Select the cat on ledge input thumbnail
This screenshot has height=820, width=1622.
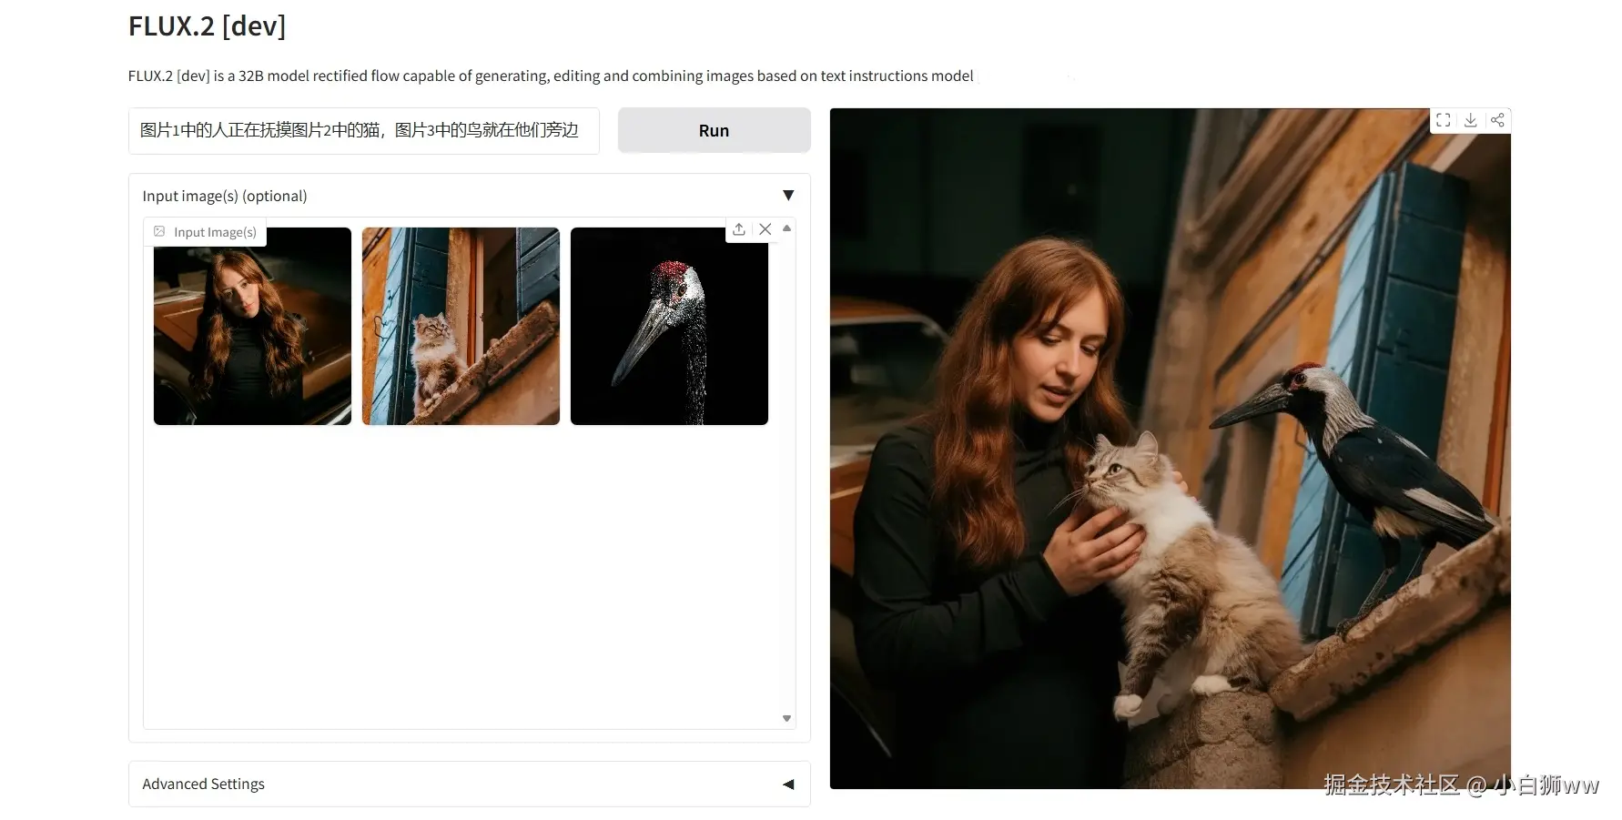[x=461, y=326]
